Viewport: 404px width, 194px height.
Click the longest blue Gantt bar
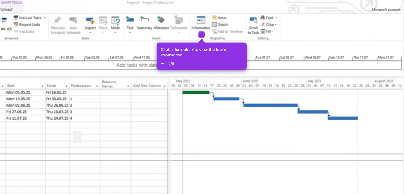pyautogui.click(x=270, y=105)
